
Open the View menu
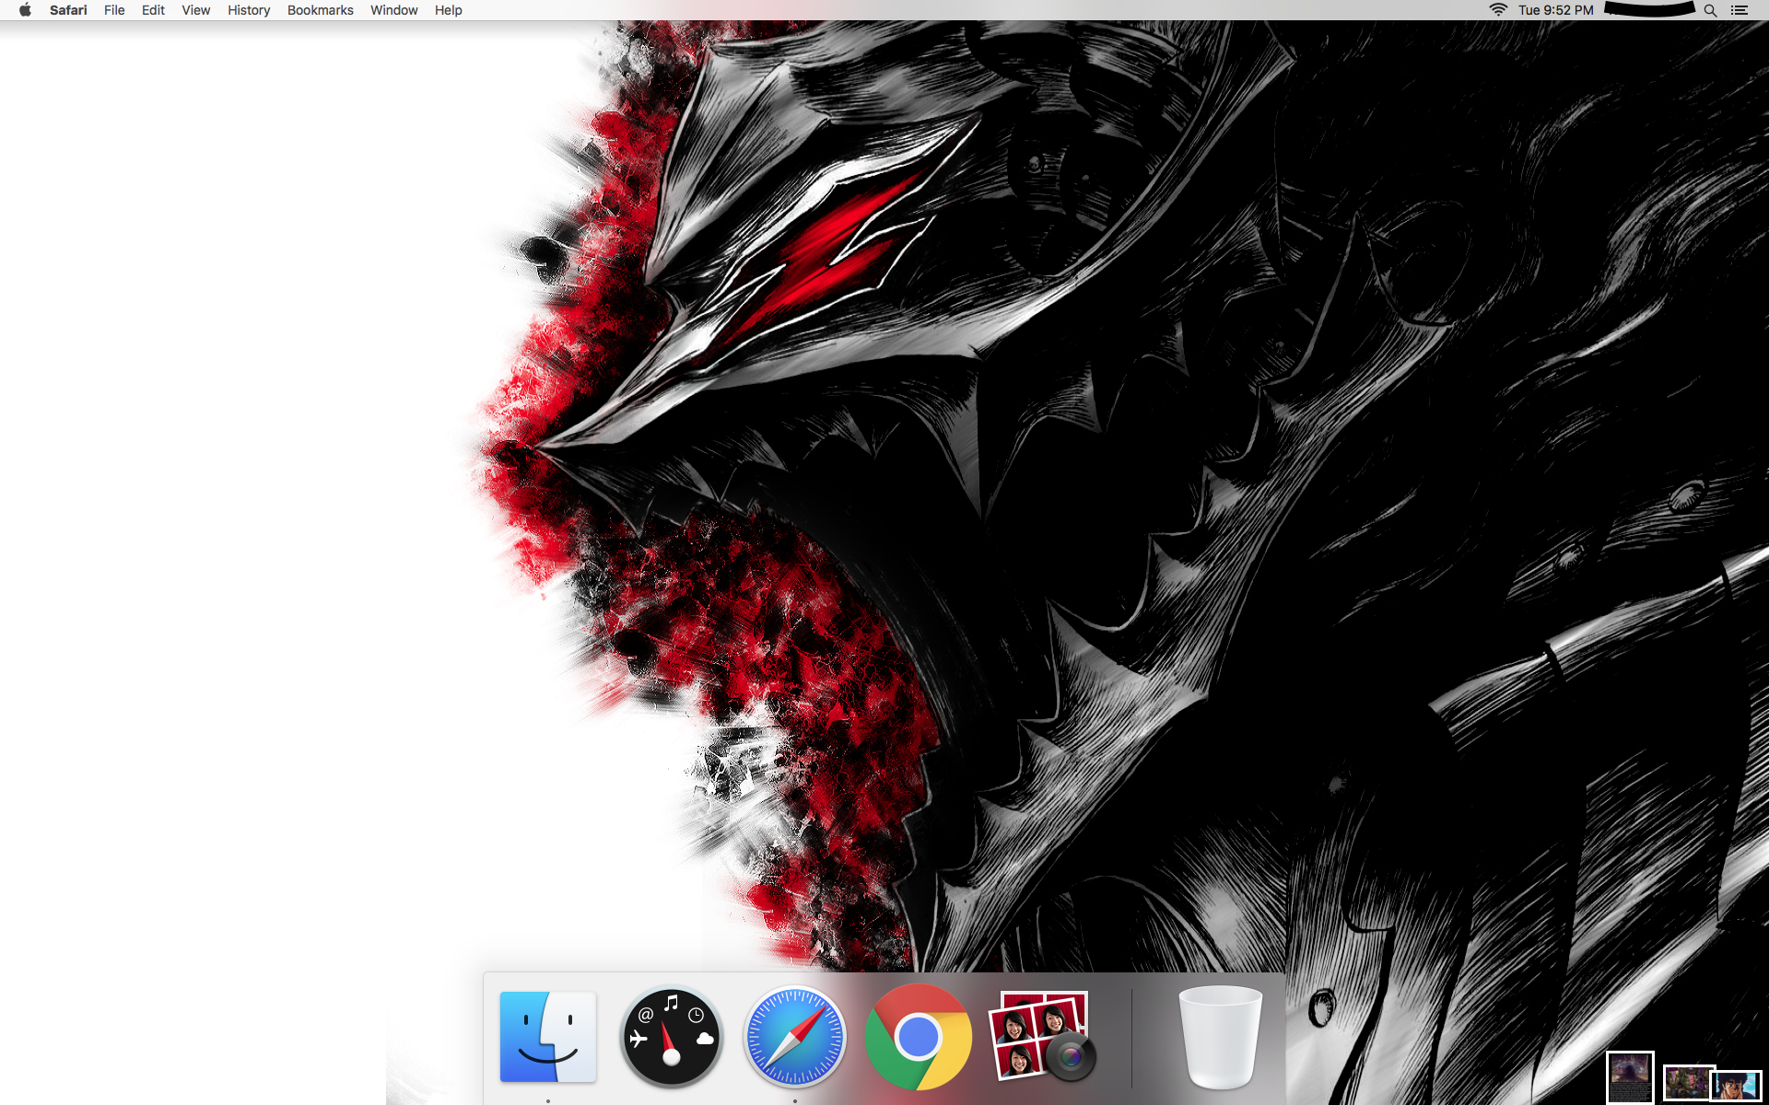click(195, 10)
